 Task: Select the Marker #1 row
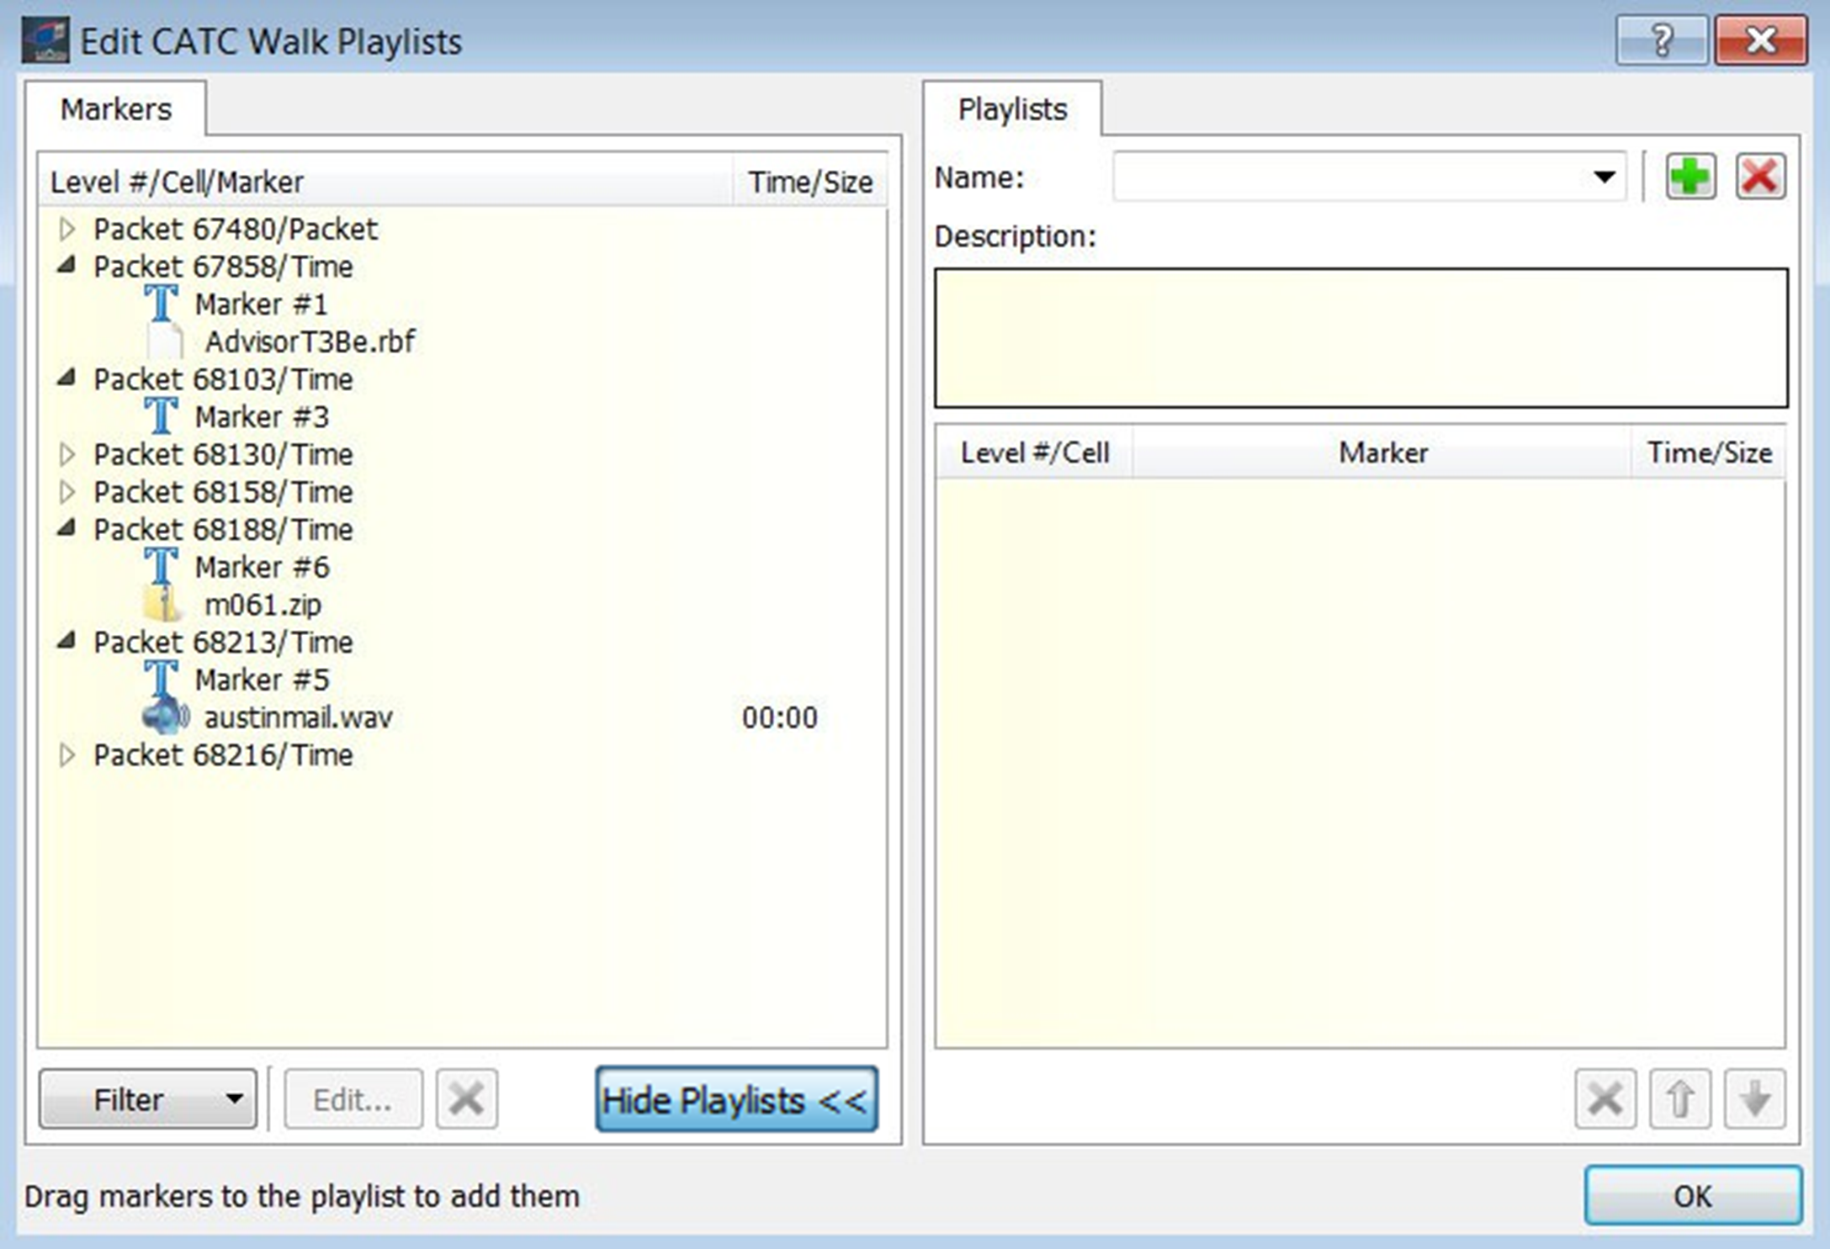tap(261, 304)
